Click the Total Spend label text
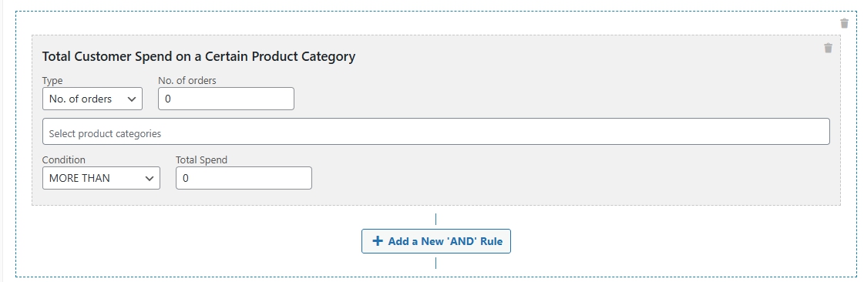The width and height of the screenshot is (864, 282). [201, 159]
